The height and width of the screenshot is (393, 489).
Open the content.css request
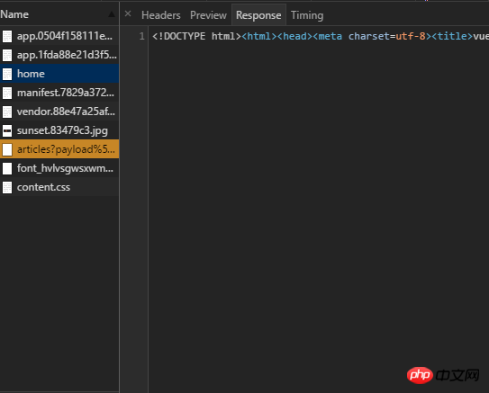pos(59,187)
